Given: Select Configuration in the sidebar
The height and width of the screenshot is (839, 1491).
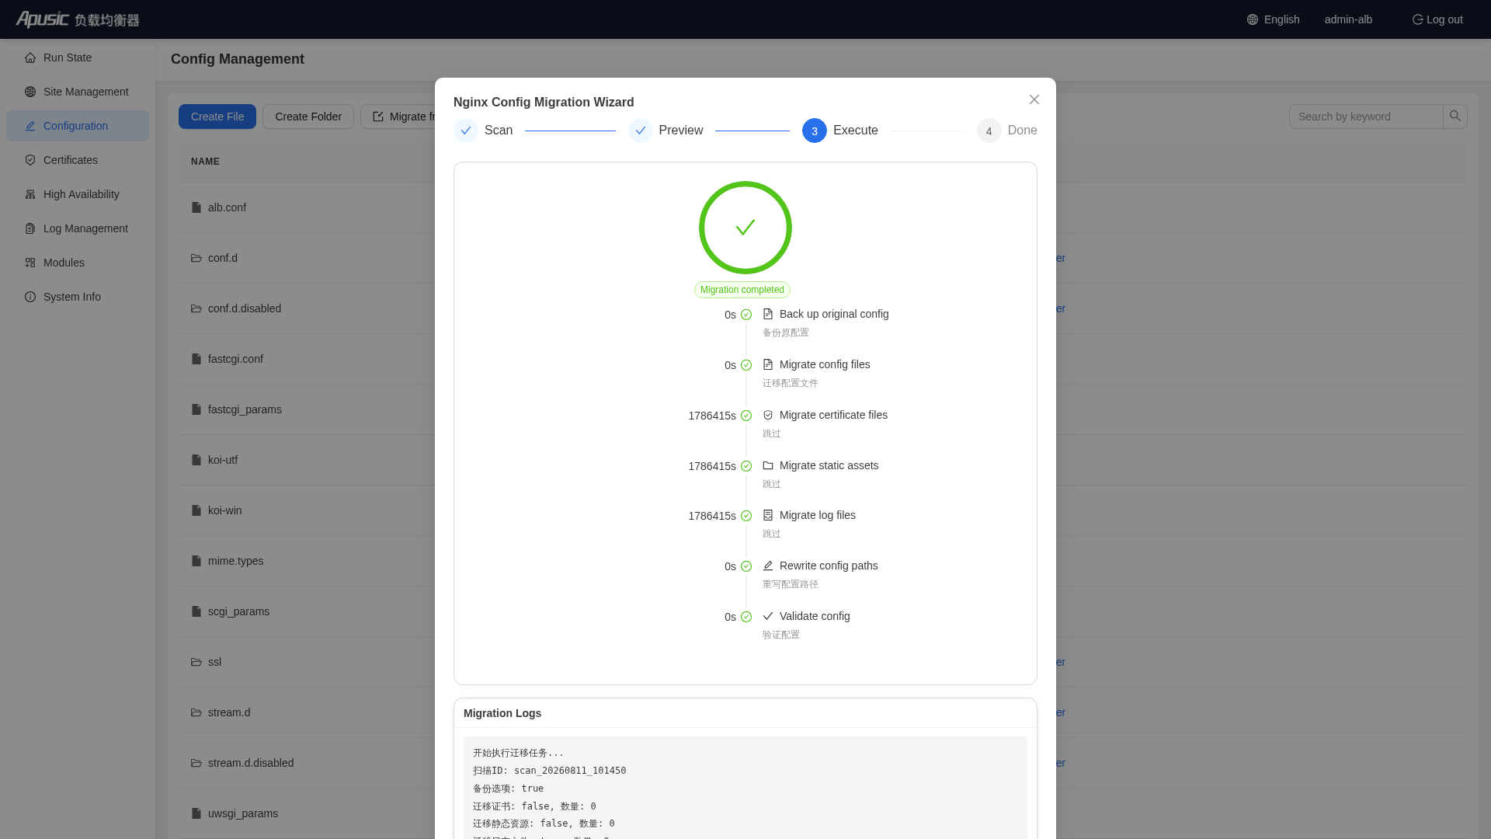Looking at the screenshot, I should [78, 126].
